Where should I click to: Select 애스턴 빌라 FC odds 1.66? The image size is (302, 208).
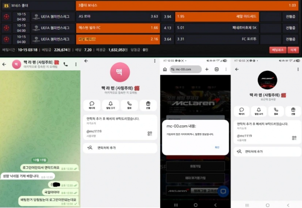click(118, 28)
